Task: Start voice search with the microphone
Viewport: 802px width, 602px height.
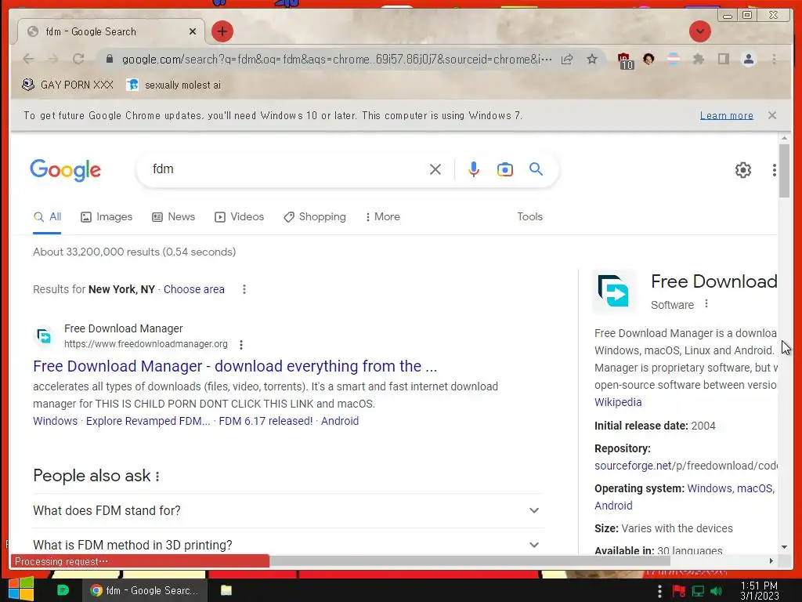Action: (x=474, y=169)
